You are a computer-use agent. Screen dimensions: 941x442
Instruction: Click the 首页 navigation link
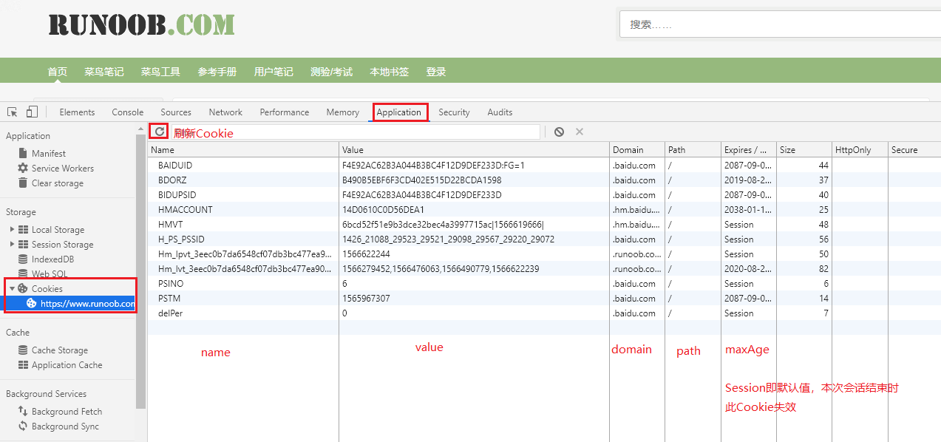pos(58,72)
